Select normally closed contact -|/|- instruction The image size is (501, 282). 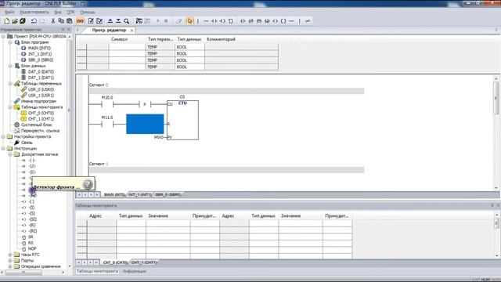pyautogui.click(x=33, y=166)
